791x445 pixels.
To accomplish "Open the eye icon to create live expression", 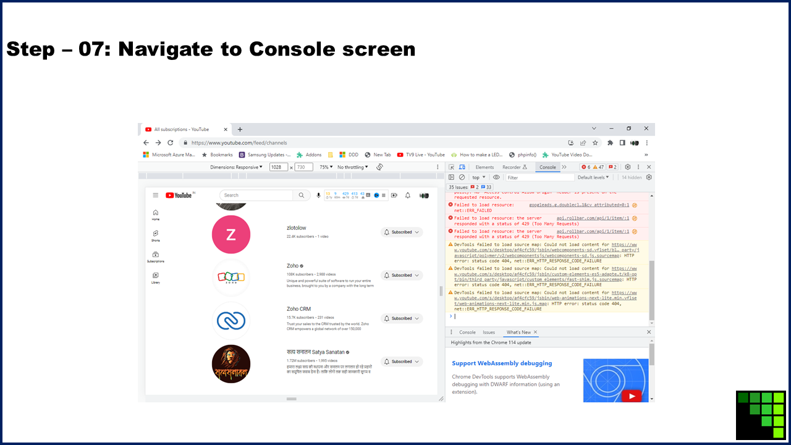I will tap(496, 177).
